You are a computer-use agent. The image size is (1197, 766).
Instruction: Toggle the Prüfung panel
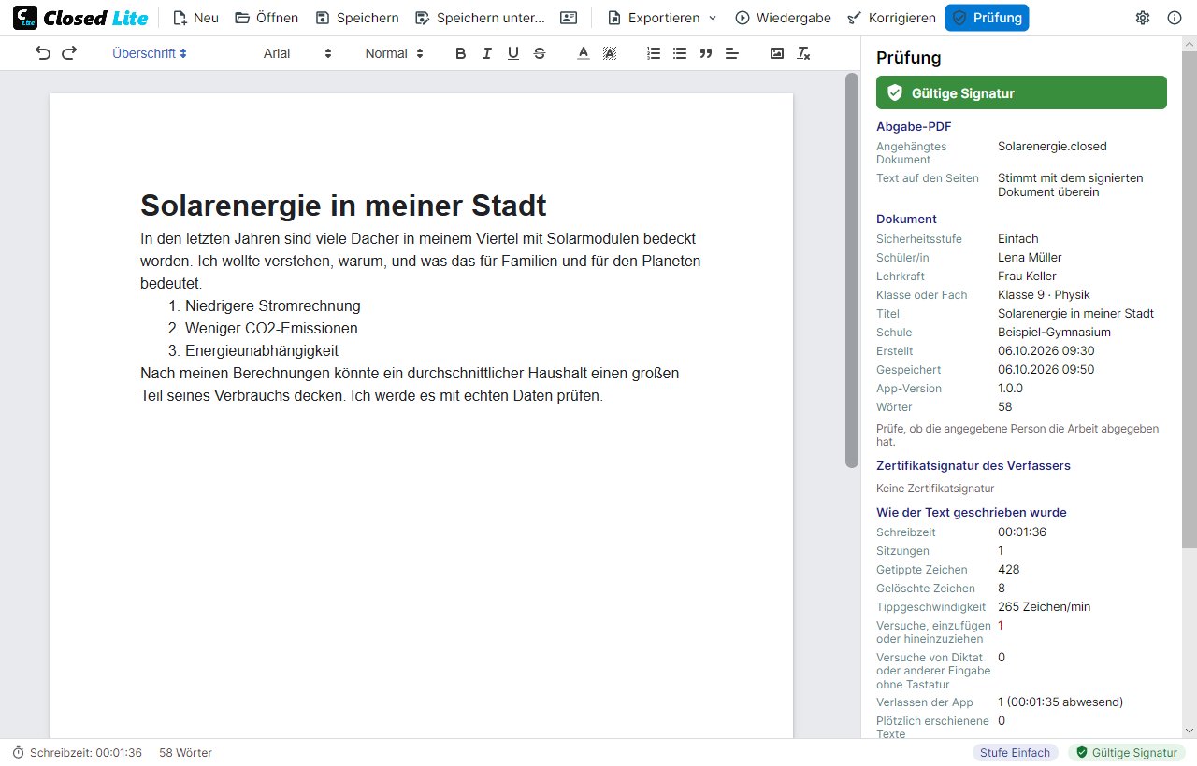tap(987, 18)
